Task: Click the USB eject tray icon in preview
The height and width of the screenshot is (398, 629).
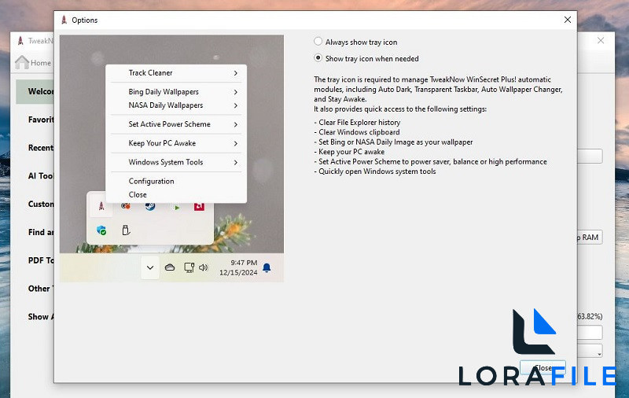Action: point(126,230)
